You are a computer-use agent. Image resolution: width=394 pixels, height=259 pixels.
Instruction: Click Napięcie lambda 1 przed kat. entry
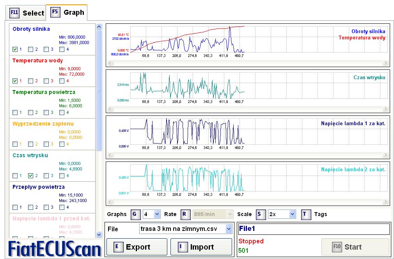click(51, 218)
